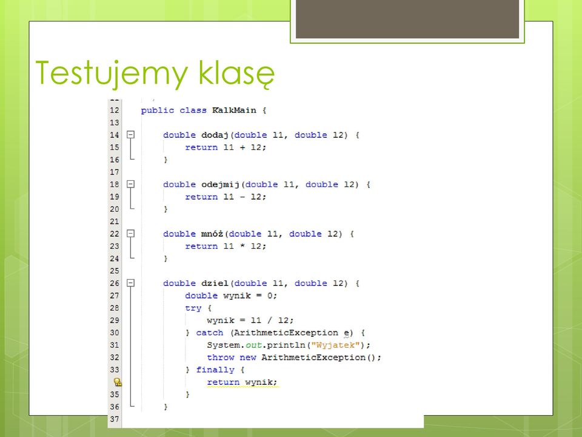The image size is (582, 437).
Task: Click the 'public class' keywords
Action: (174, 110)
